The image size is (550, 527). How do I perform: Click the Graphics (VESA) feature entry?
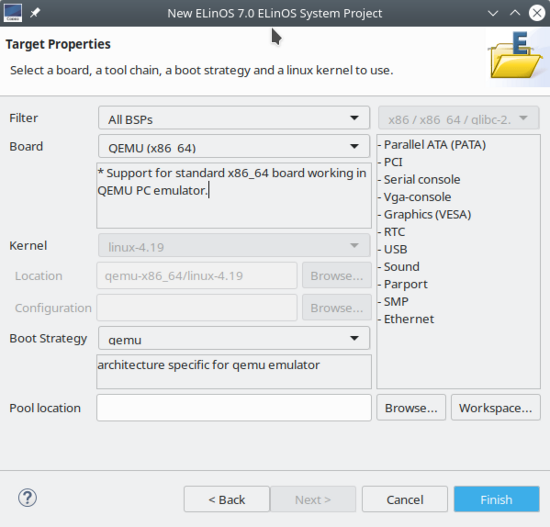[427, 214]
